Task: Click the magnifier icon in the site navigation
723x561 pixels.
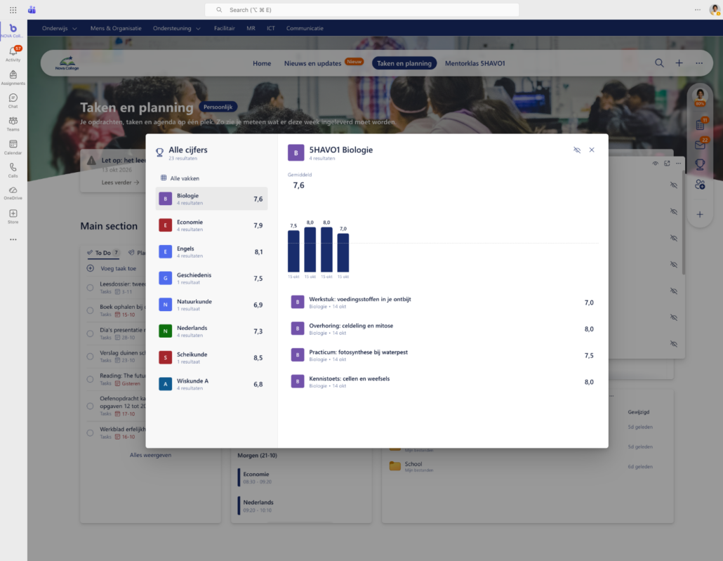Action: tap(659, 63)
